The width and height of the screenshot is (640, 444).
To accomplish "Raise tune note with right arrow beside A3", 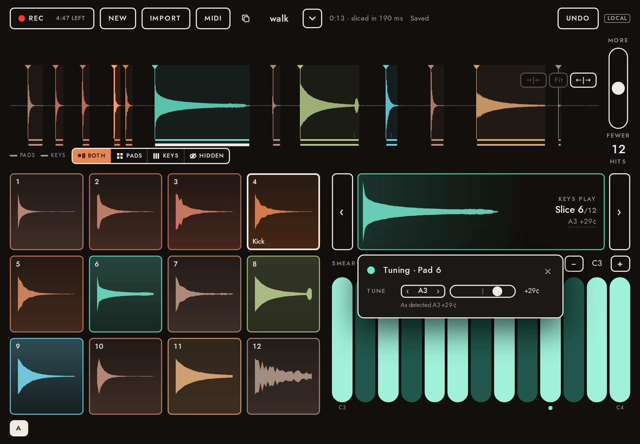I will pos(438,291).
